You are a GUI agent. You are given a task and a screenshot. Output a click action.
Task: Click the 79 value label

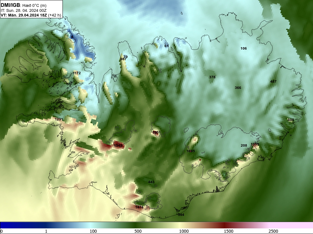(126, 57)
